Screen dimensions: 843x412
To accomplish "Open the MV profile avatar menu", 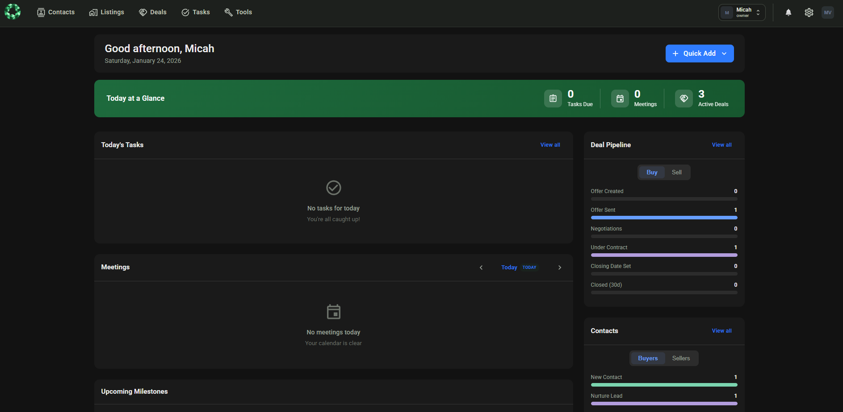I will coord(828,12).
